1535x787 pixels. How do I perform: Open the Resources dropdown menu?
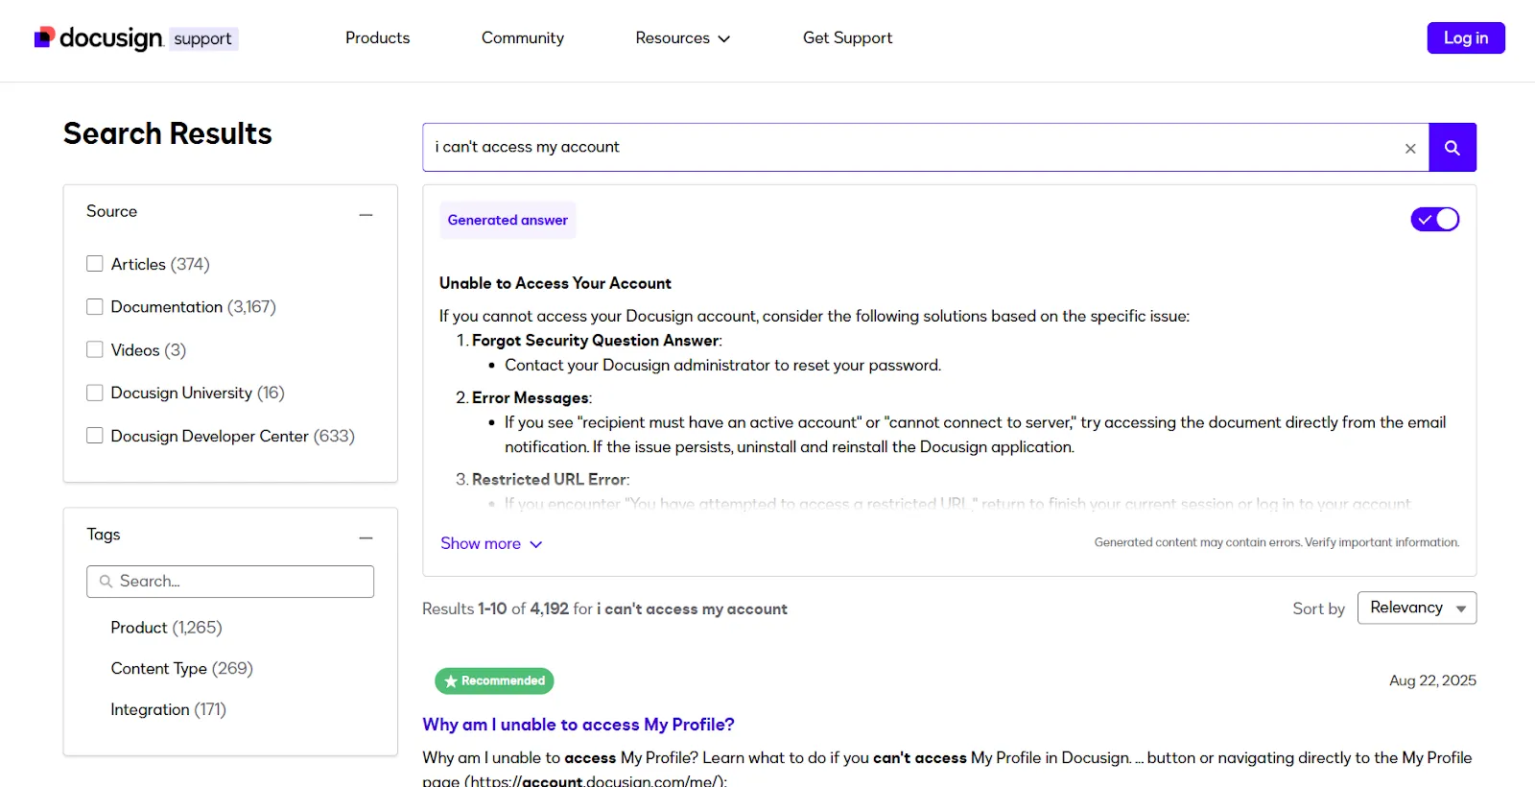(682, 38)
